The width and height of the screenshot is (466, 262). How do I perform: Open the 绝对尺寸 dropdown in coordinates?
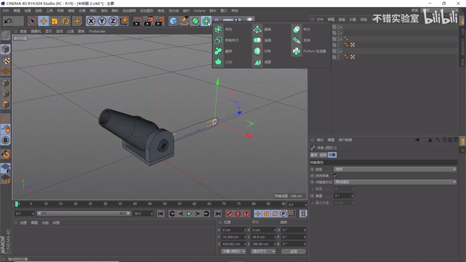pos(263,251)
